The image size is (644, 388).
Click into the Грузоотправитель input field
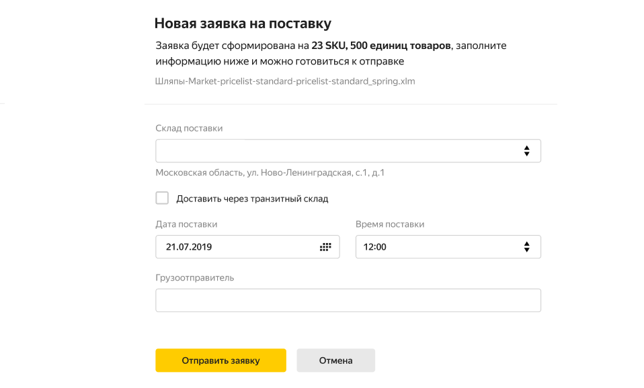click(x=348, y=300)
